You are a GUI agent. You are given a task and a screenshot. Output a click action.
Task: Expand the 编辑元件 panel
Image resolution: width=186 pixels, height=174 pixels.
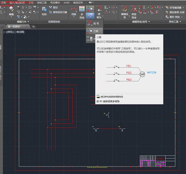(22, 22)
